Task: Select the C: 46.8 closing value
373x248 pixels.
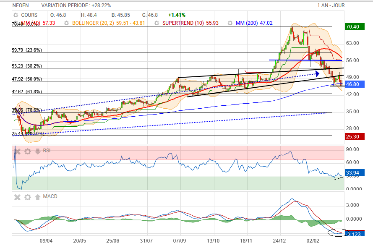Action: tap(150, 15)
